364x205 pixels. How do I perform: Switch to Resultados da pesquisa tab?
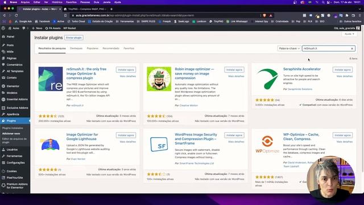pyautogui.click(x=52, y=48)
